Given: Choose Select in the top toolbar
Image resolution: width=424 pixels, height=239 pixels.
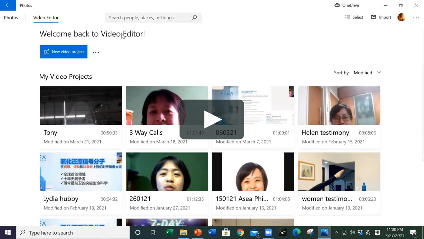Looking at the screenshot, I should point(354,17).
